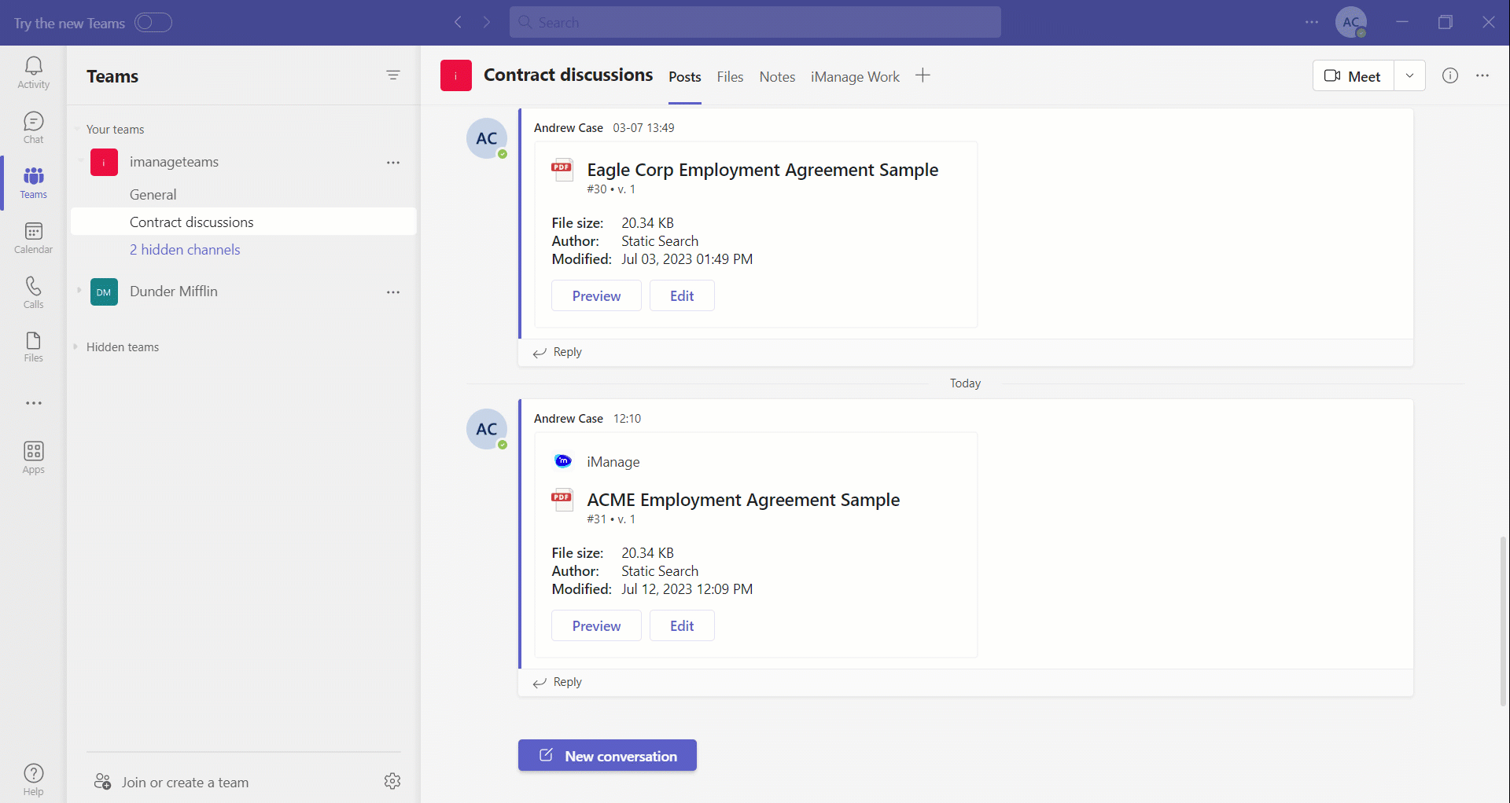Switch to the iManage Work tab

pyautogui.click(x=855, y=77)
